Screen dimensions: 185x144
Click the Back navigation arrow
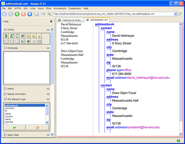(4, 14)
